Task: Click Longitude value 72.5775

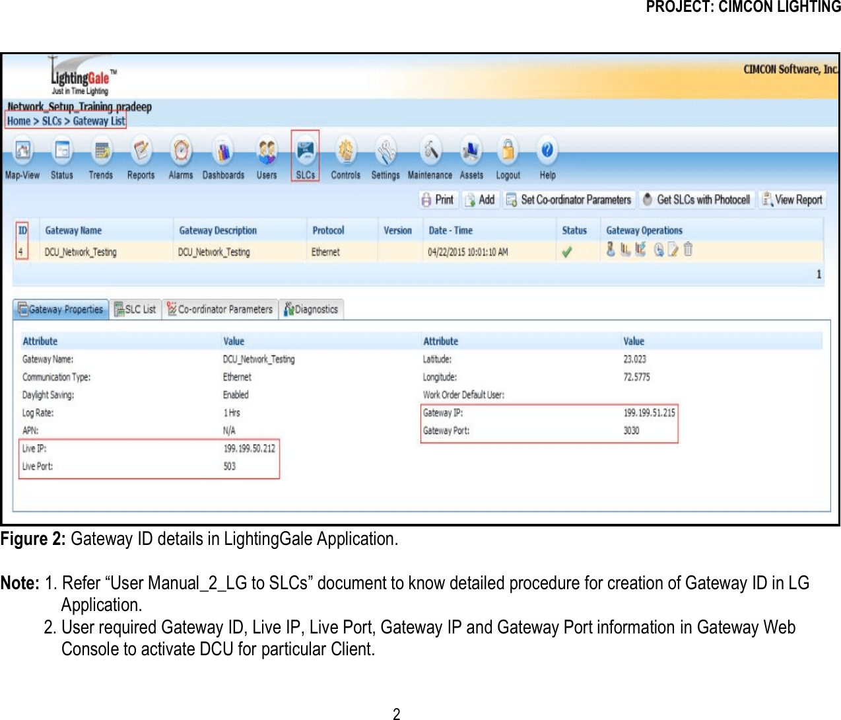Action: coord(637,377)
